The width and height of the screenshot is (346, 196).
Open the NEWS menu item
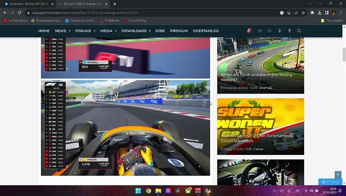coord(60,31)
